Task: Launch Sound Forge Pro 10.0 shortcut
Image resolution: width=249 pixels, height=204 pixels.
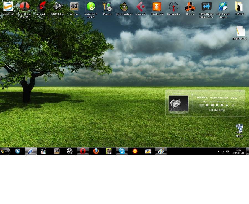Action: coord(24,10)
